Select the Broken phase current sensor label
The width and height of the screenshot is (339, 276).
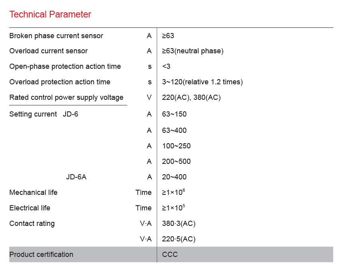(56, 36)
